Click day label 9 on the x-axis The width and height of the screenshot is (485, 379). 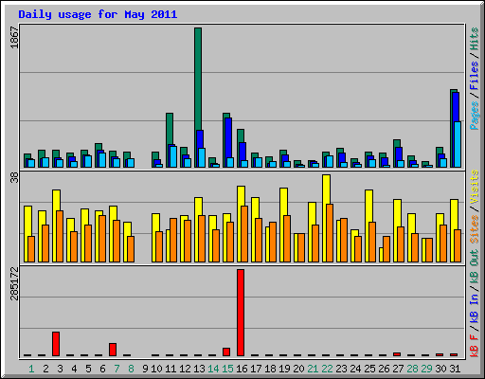point(145,369)
